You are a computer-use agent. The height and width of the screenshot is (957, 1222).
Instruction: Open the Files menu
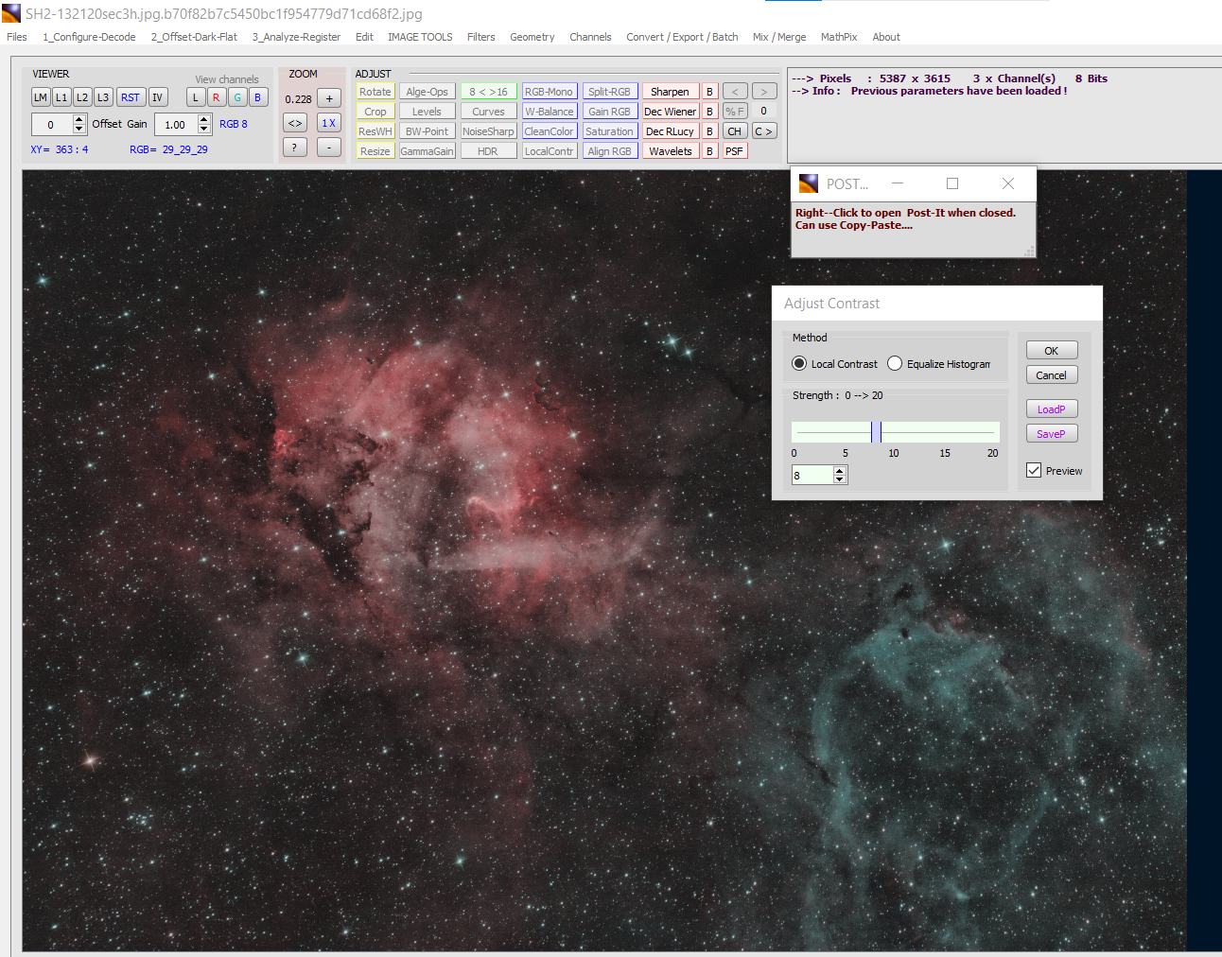(17, 37)
